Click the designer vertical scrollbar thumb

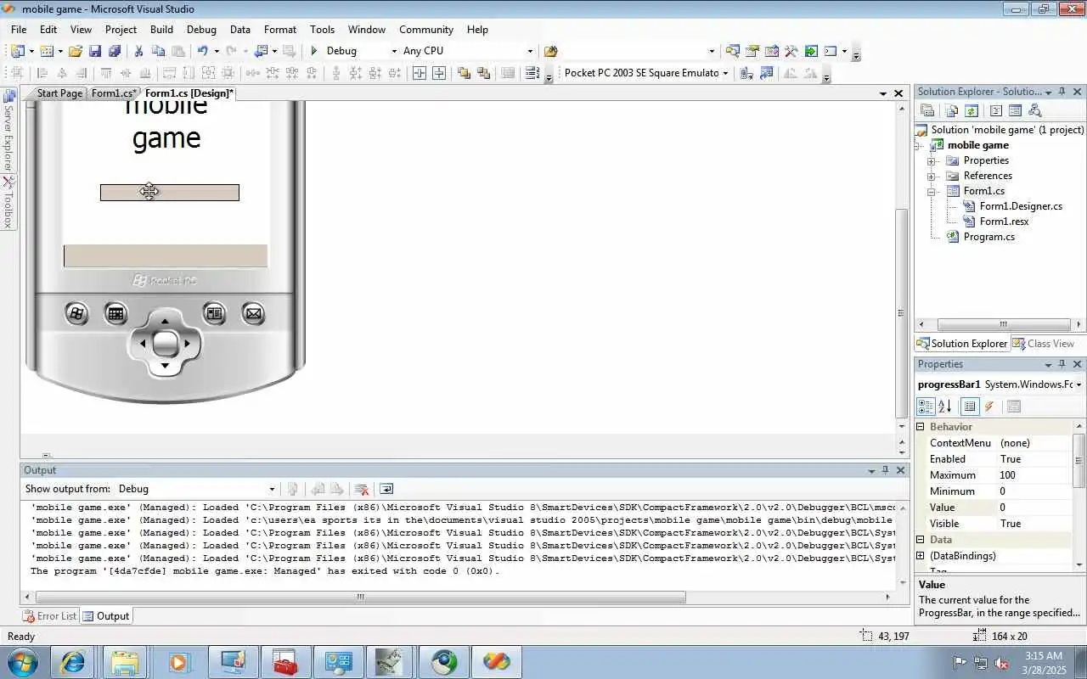(902, 312)
